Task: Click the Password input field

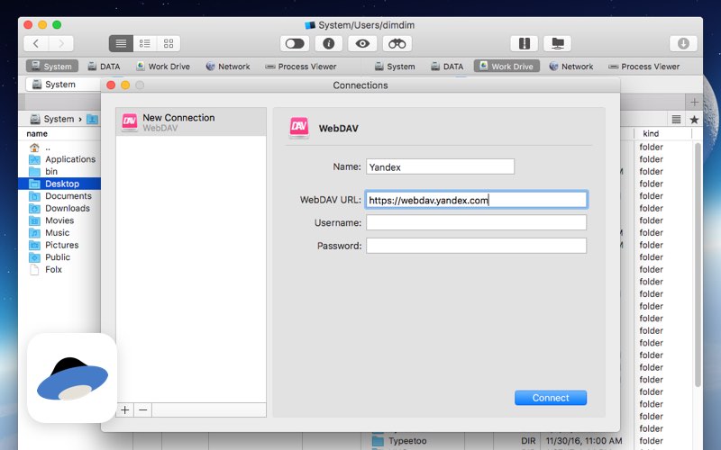Action: coord(477,246)
